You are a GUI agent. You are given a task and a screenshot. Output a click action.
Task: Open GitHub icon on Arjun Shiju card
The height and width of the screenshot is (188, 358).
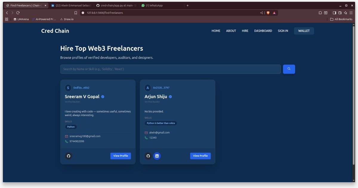point(148,156)
